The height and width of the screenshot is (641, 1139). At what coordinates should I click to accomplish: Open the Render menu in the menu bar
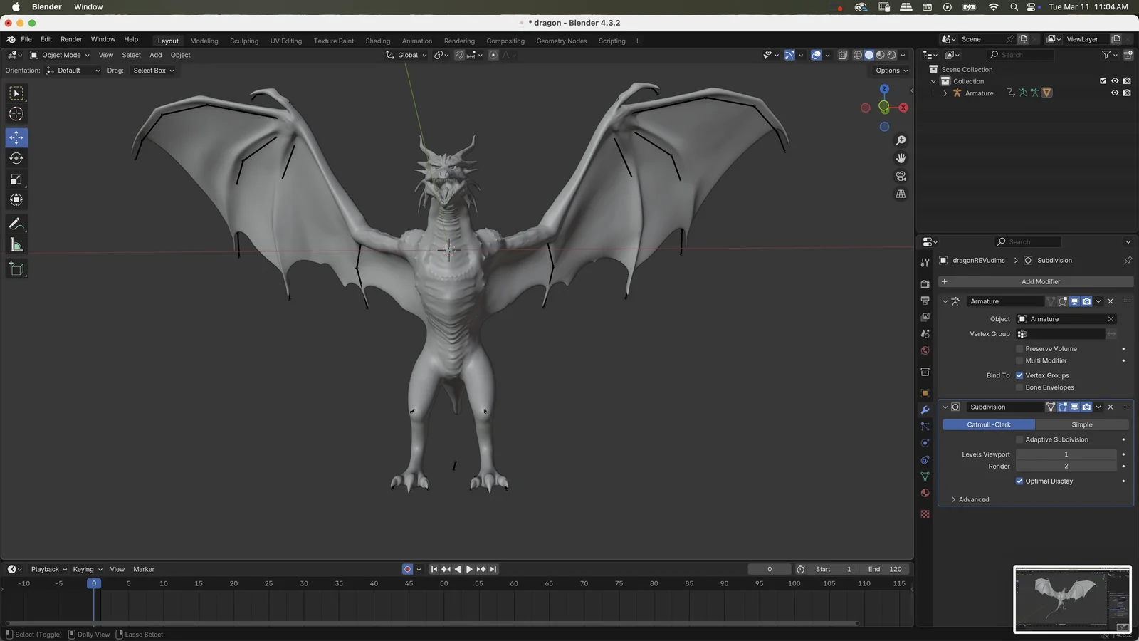70,39
